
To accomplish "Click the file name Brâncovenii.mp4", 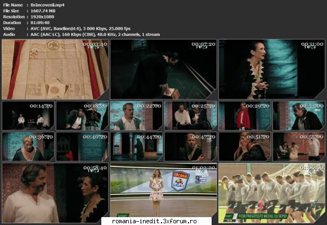I will pyautogui.click(x=47, y=5).
